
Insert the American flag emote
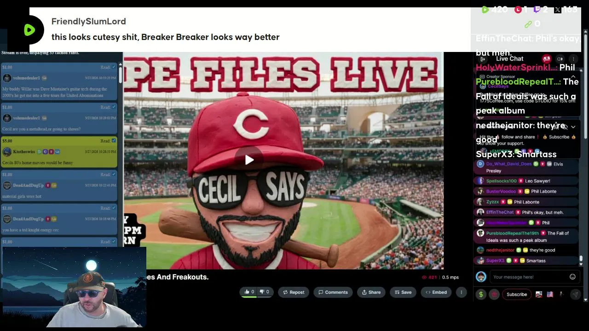(550, 294)
